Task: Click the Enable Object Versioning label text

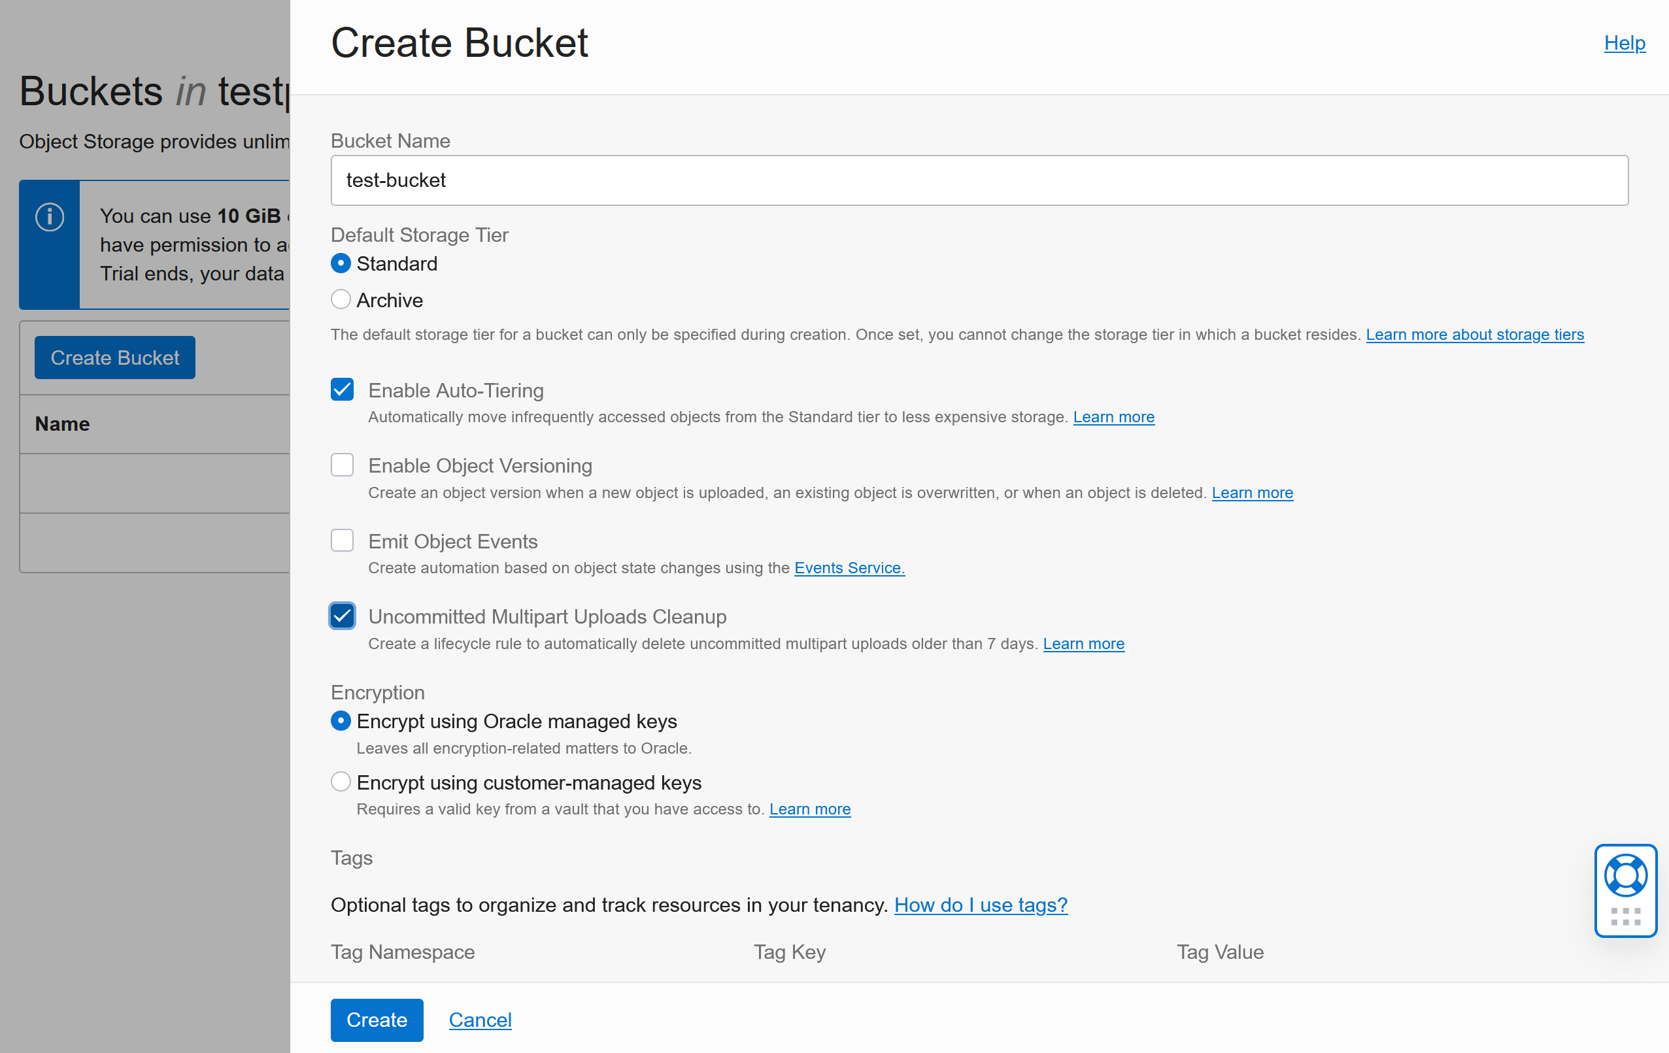Action: click(x=480, y=465)
